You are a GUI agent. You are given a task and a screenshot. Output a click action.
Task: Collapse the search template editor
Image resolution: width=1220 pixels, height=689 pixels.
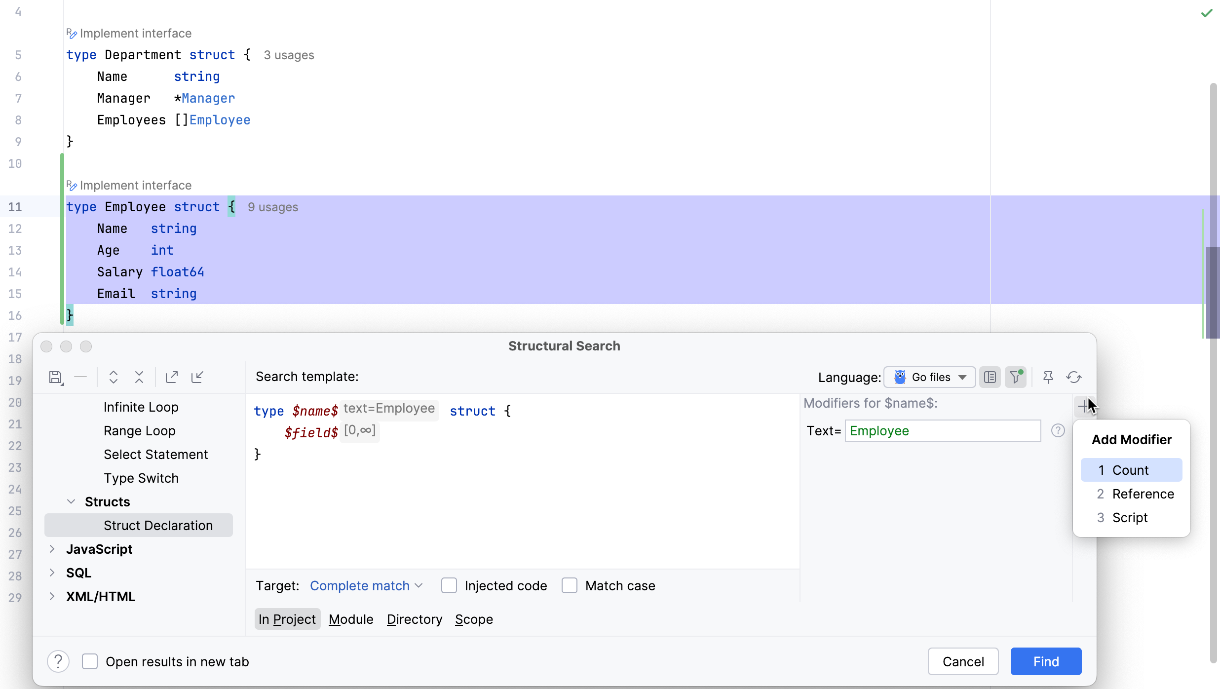pos(139,377)
